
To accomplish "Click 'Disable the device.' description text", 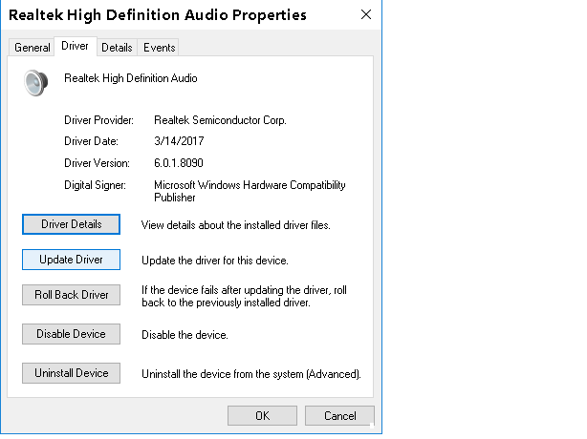I will tap(185, 335).
